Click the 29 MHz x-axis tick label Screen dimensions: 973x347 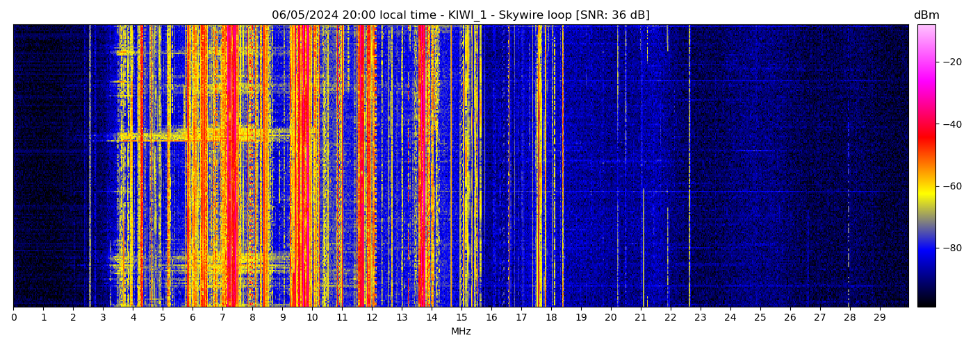coord(879,318)
